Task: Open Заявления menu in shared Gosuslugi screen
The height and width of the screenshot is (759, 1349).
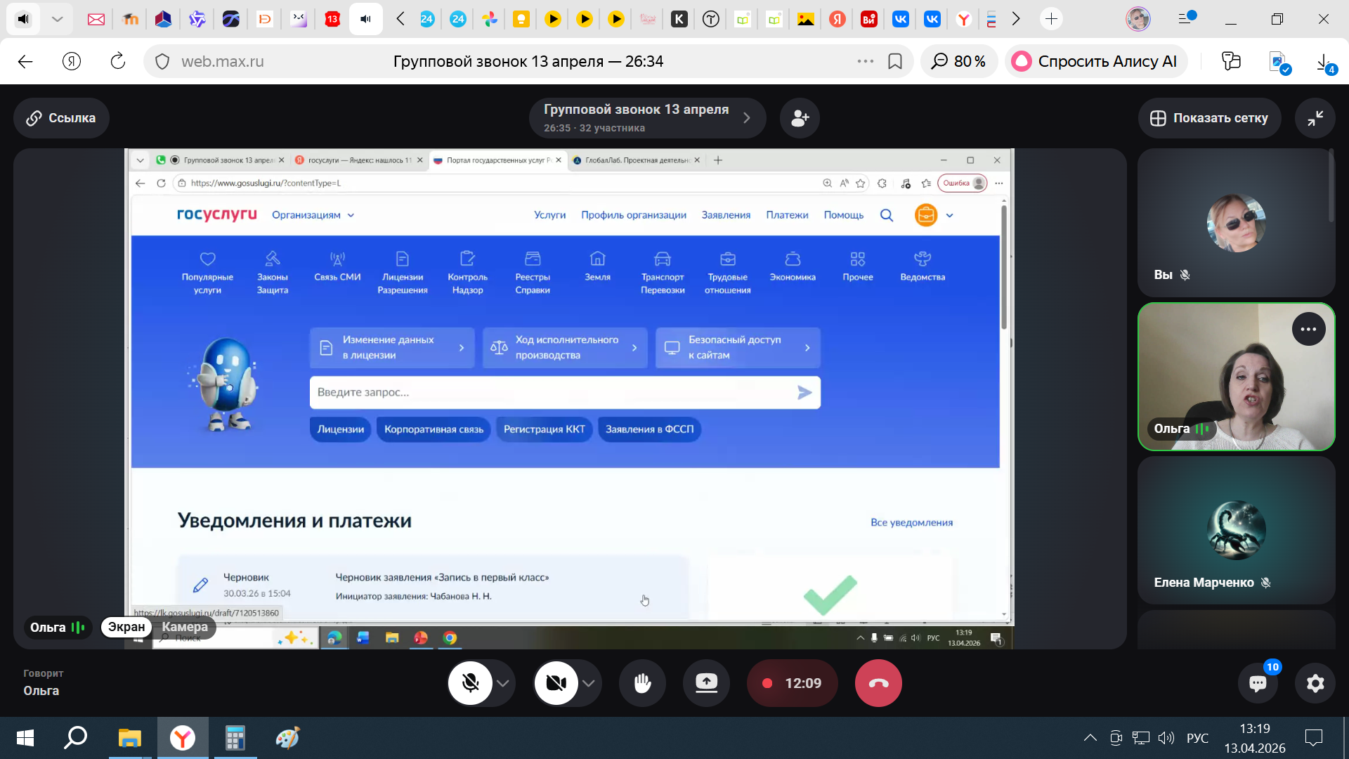Action: pyautogui.click(x=726, y=215)
